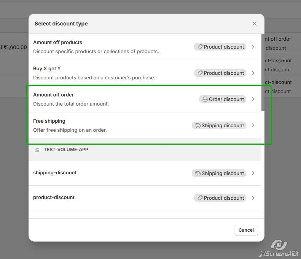301x259 pixels.
Task: Expand the Amount off order row chevron
Action: click(x=253, y=99)
